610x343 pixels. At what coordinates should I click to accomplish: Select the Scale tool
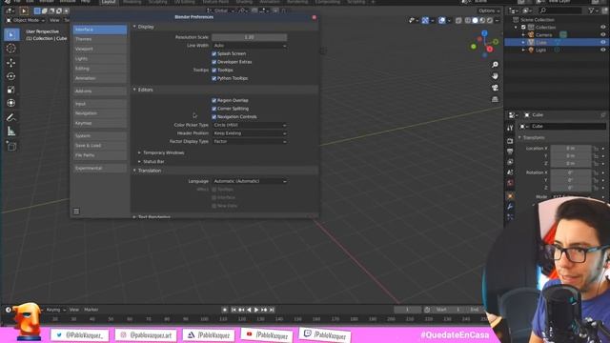pyautogui.click(x=10, y=90)
